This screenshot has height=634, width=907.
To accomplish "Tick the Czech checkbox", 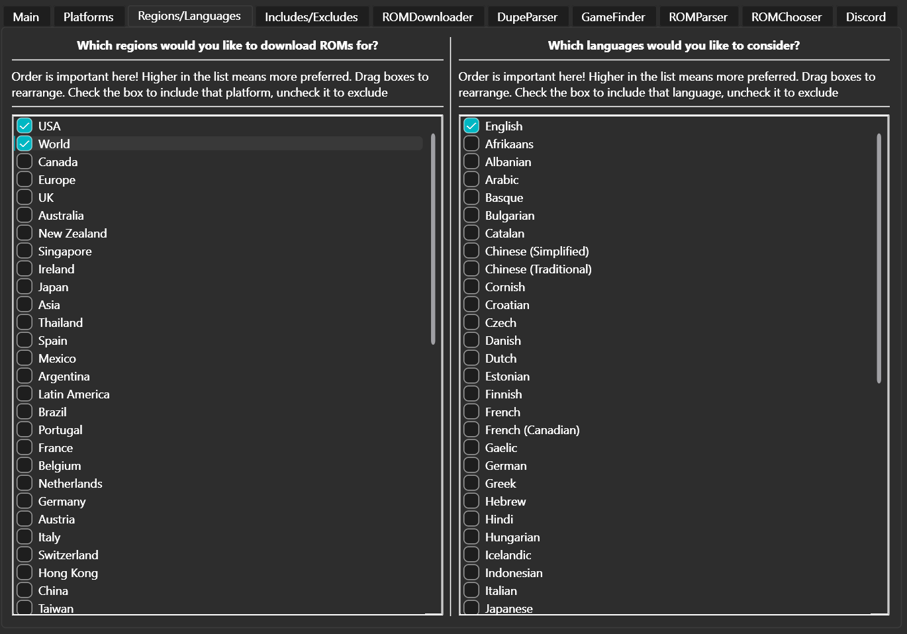I will tap(471, 322).
